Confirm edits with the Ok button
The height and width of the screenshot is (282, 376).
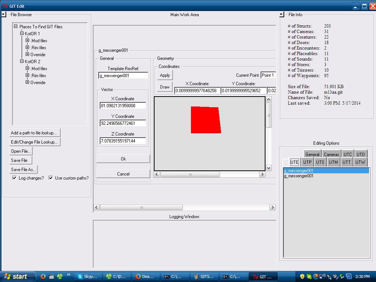[x=123, y=159]
